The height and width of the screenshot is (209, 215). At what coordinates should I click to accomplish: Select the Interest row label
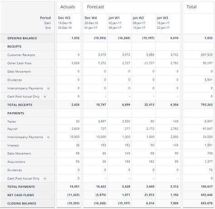tap(13, 146)
